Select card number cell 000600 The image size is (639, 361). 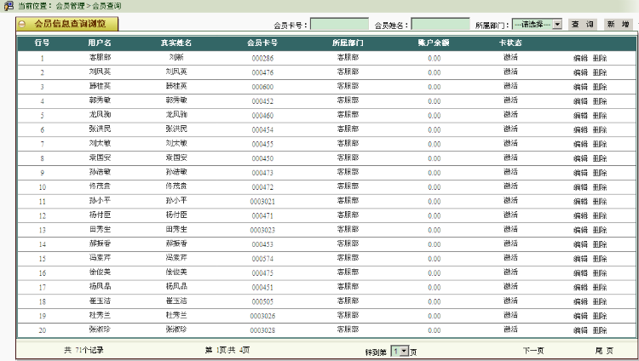pos(262,87)
